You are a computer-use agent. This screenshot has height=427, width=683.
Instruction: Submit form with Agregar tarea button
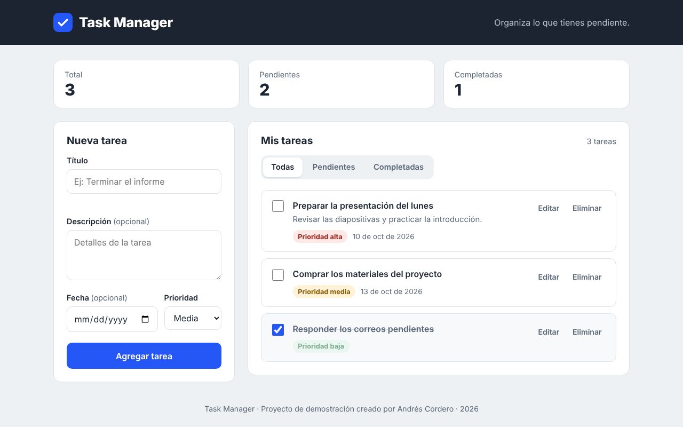[144, 355]
